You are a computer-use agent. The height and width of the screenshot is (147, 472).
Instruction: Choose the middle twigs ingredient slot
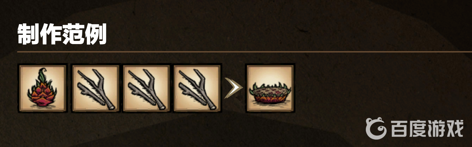(x=146, y=88)
